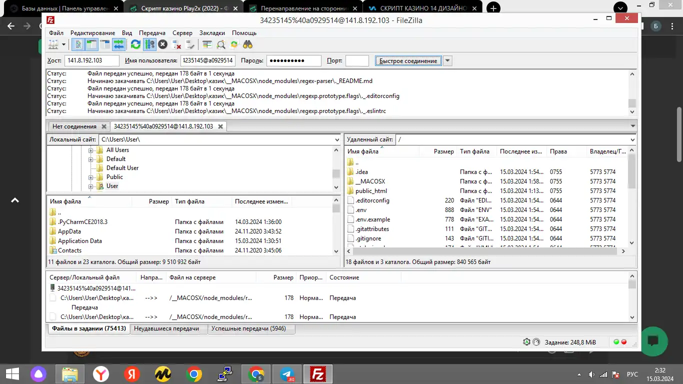Select the __MACOSX remote folder
The image size is (683, 384).
[370, 181]
